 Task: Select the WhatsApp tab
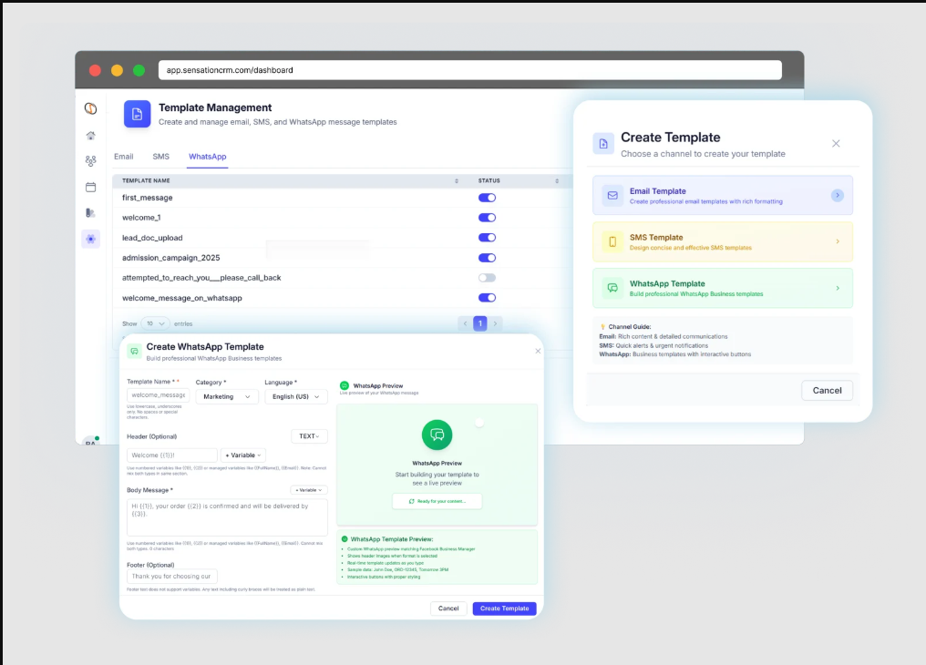pyautogui.click(x=207, y=157)
